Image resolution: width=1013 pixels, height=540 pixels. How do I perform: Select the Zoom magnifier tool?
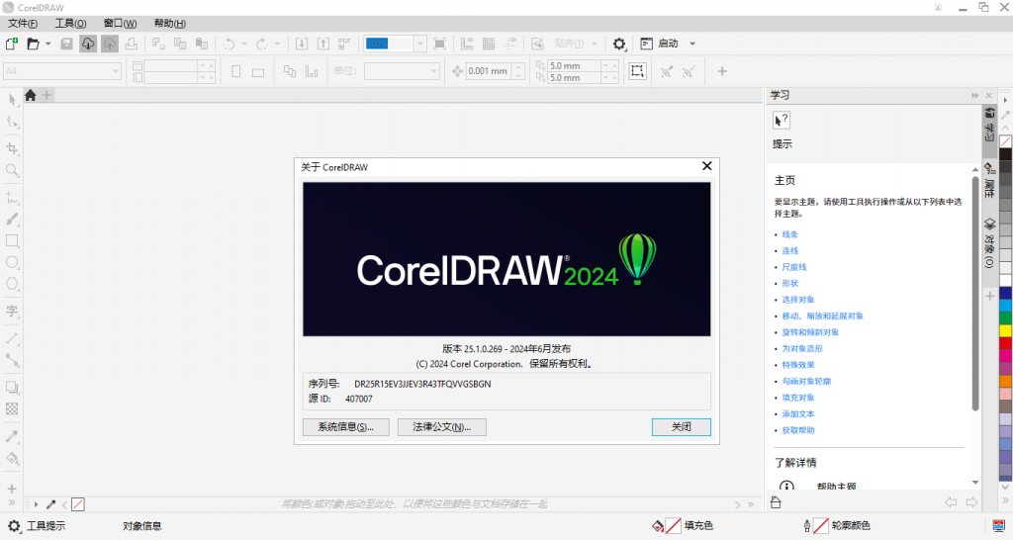tap(12, 170)
